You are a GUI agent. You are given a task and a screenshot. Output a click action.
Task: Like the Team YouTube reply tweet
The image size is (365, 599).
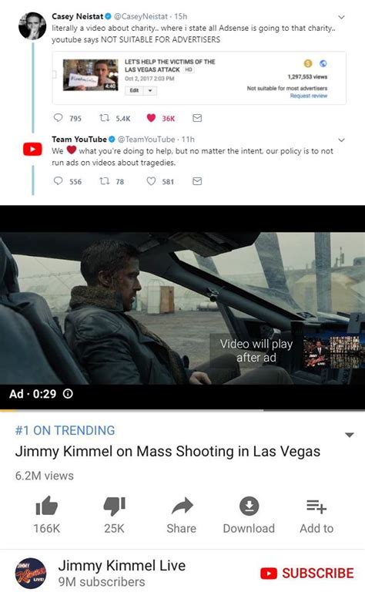click(x=151, y=180)
